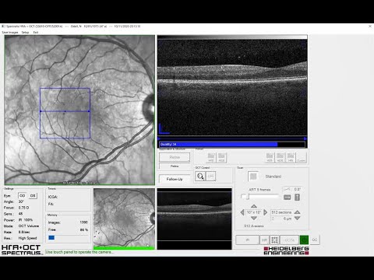Select the vertical scan orientation icon
This screenshot has height=280, width=374.
(x=297, y=198)
